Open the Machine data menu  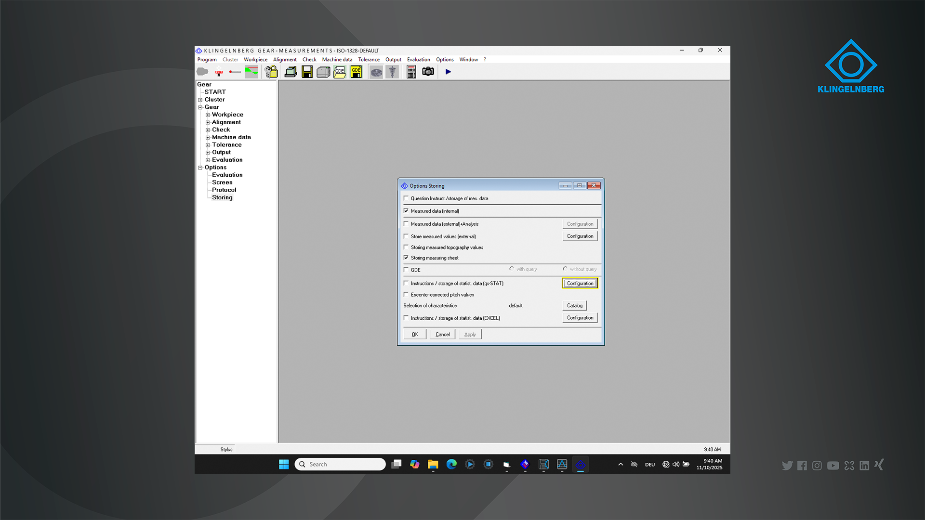[337, 60]
